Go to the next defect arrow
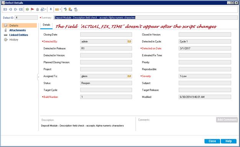 (15, 10)
